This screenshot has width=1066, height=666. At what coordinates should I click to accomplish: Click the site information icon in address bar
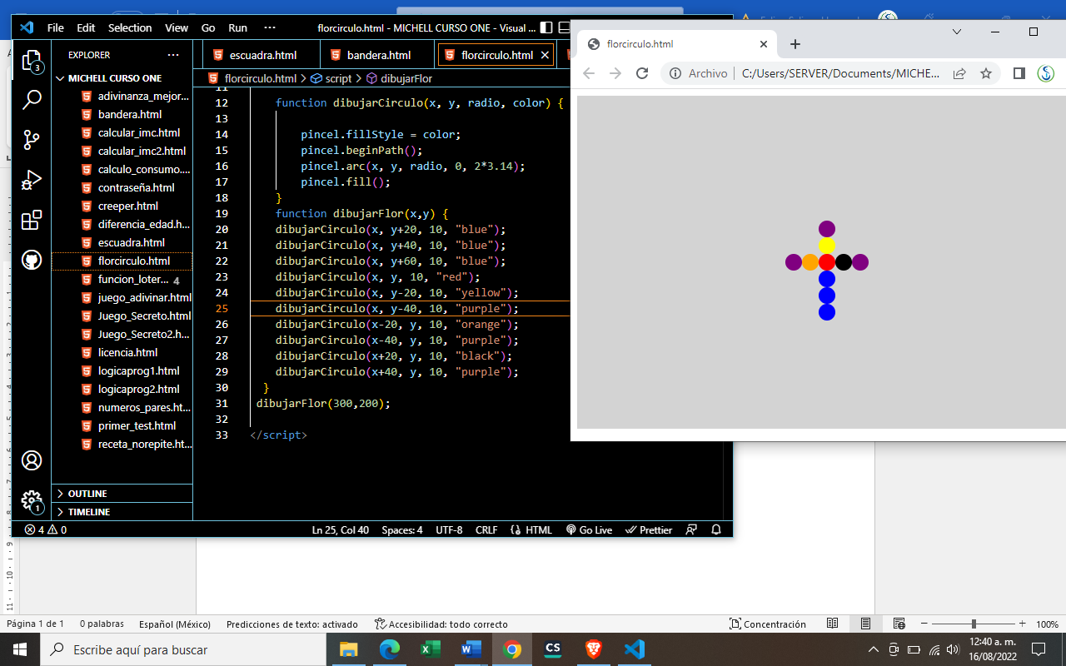[x=676, y=73]
